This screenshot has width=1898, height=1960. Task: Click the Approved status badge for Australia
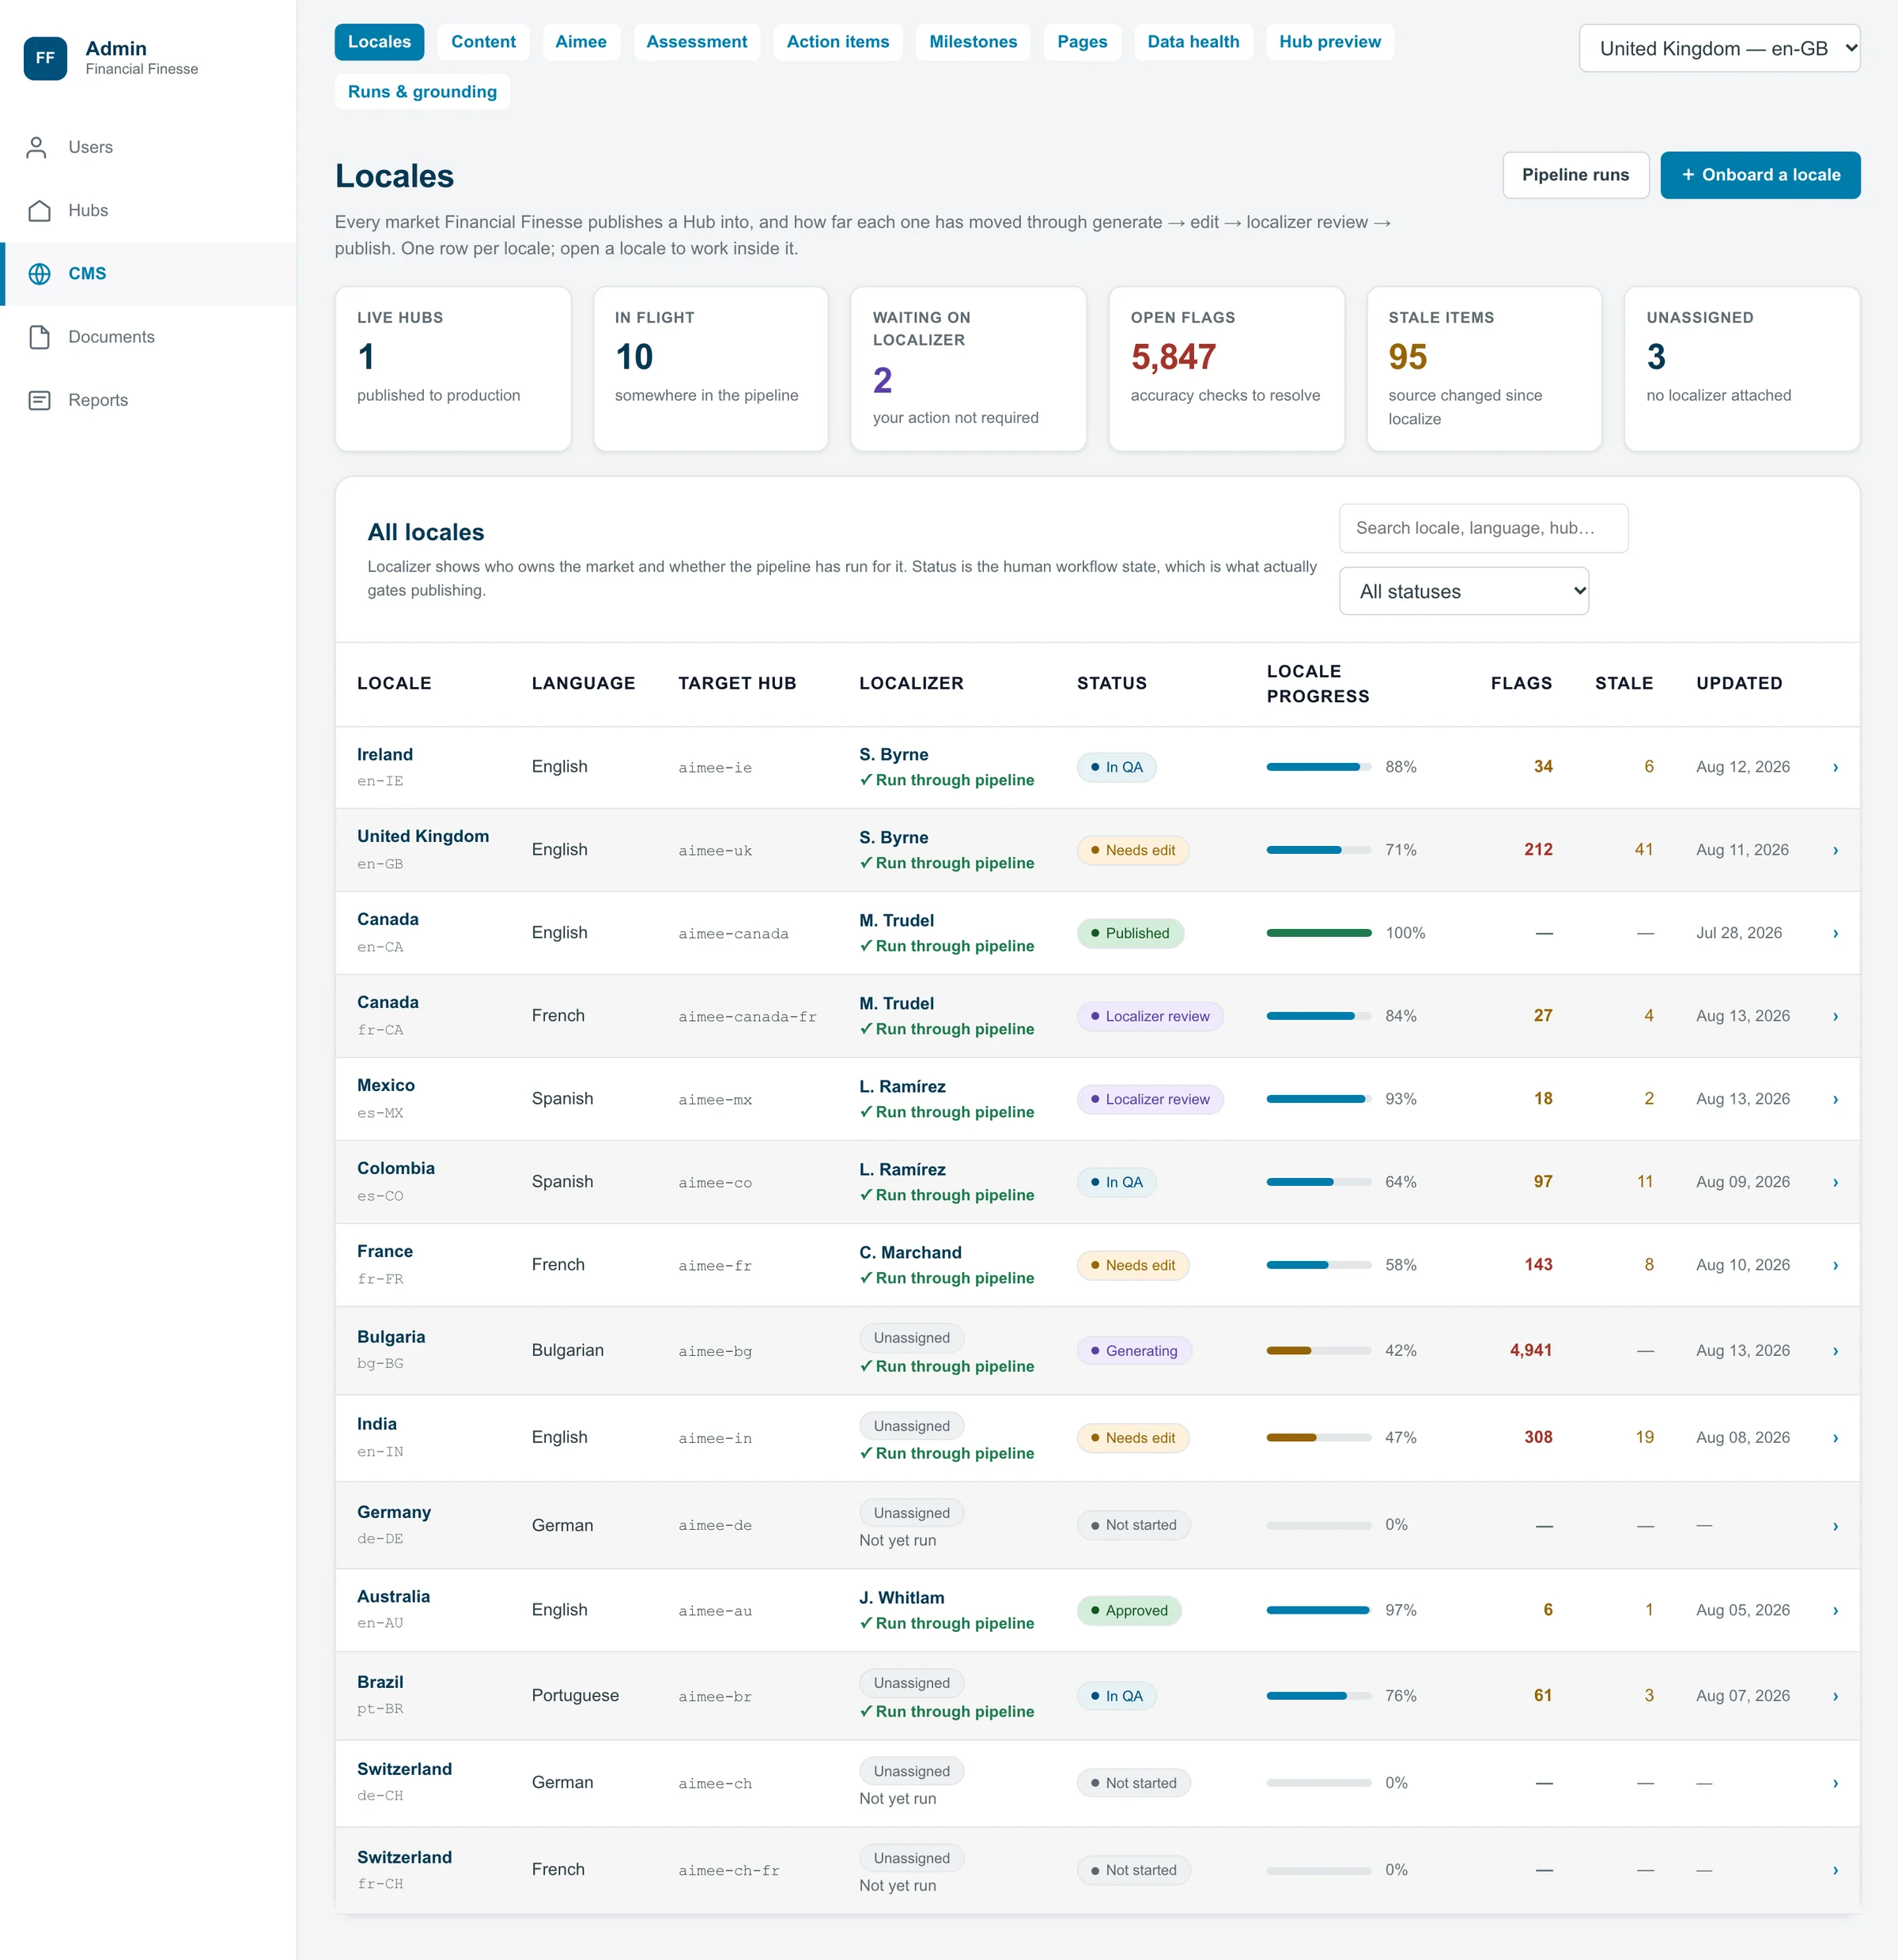coord(1129,1610)
